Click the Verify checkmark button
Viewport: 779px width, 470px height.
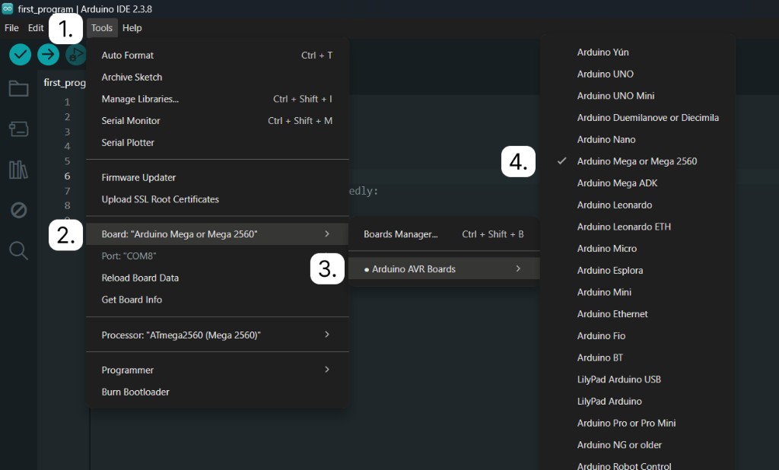tap(21, 55)
